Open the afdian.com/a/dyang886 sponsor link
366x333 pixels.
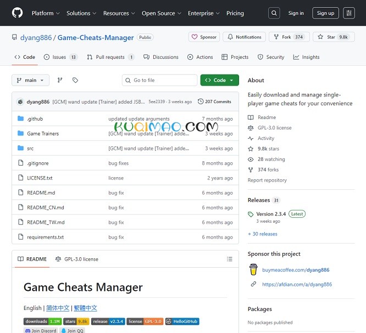click(x=297, y=284)
